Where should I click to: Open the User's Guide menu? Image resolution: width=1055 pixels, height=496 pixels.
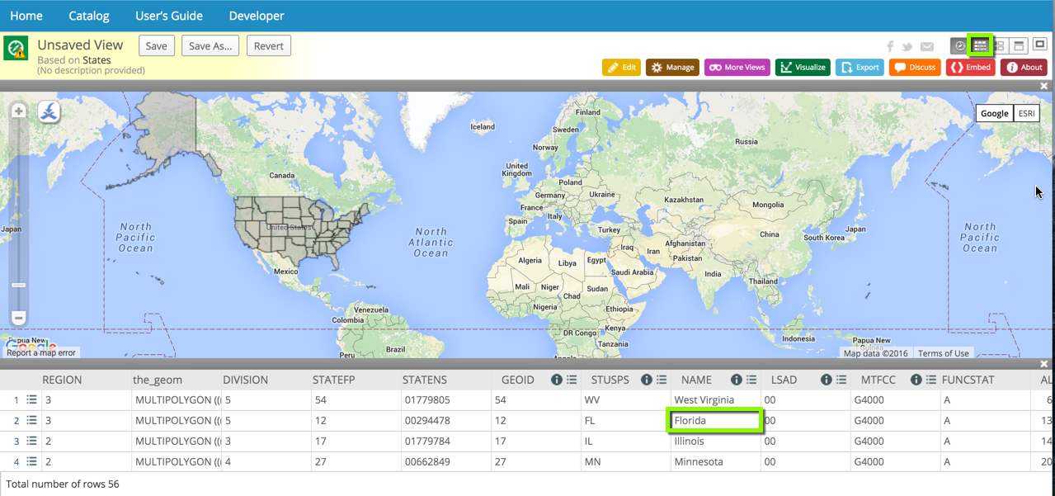click(x=169, y=16)
